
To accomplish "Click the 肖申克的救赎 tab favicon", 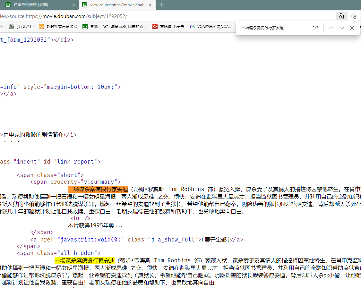I will point(8,5).
